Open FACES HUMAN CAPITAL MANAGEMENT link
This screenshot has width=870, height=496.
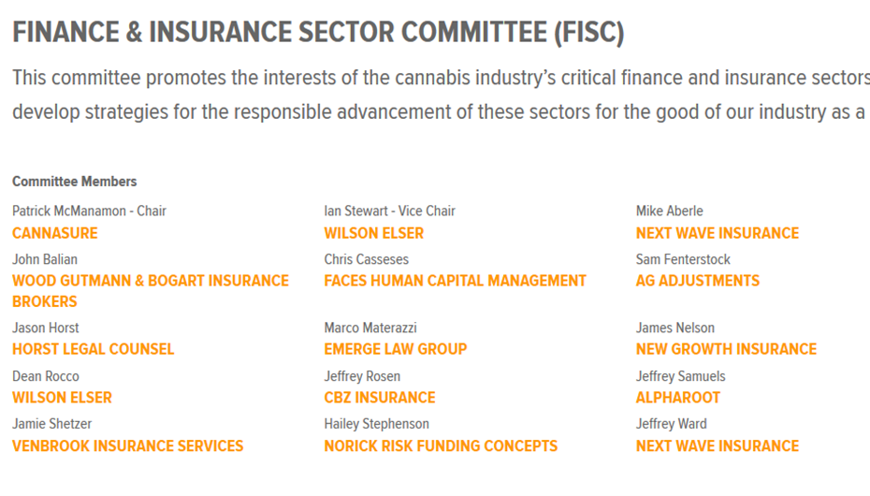click(x=456, y=281)
